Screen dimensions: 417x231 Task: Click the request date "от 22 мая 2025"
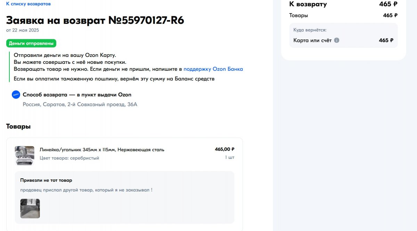tap(23, 30)
